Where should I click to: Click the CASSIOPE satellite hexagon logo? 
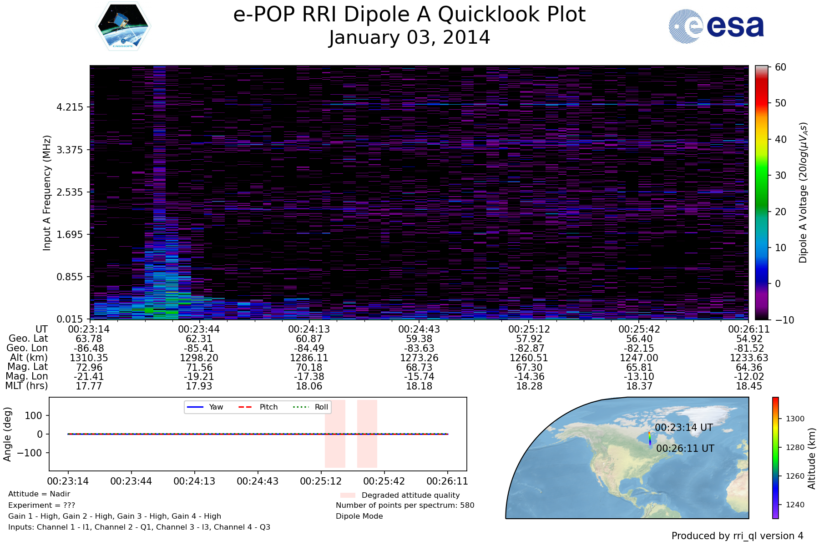click(123, 26)
